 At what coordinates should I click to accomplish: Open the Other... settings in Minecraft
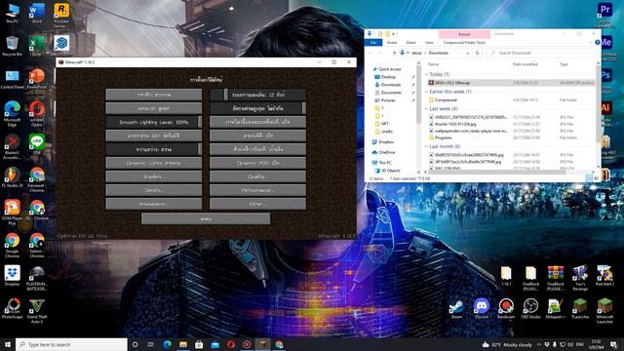tap(257, 204)
